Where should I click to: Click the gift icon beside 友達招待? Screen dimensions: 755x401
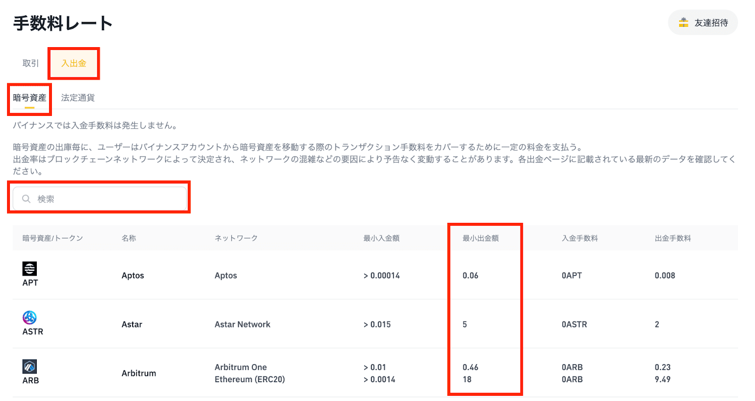coord(683,22)
